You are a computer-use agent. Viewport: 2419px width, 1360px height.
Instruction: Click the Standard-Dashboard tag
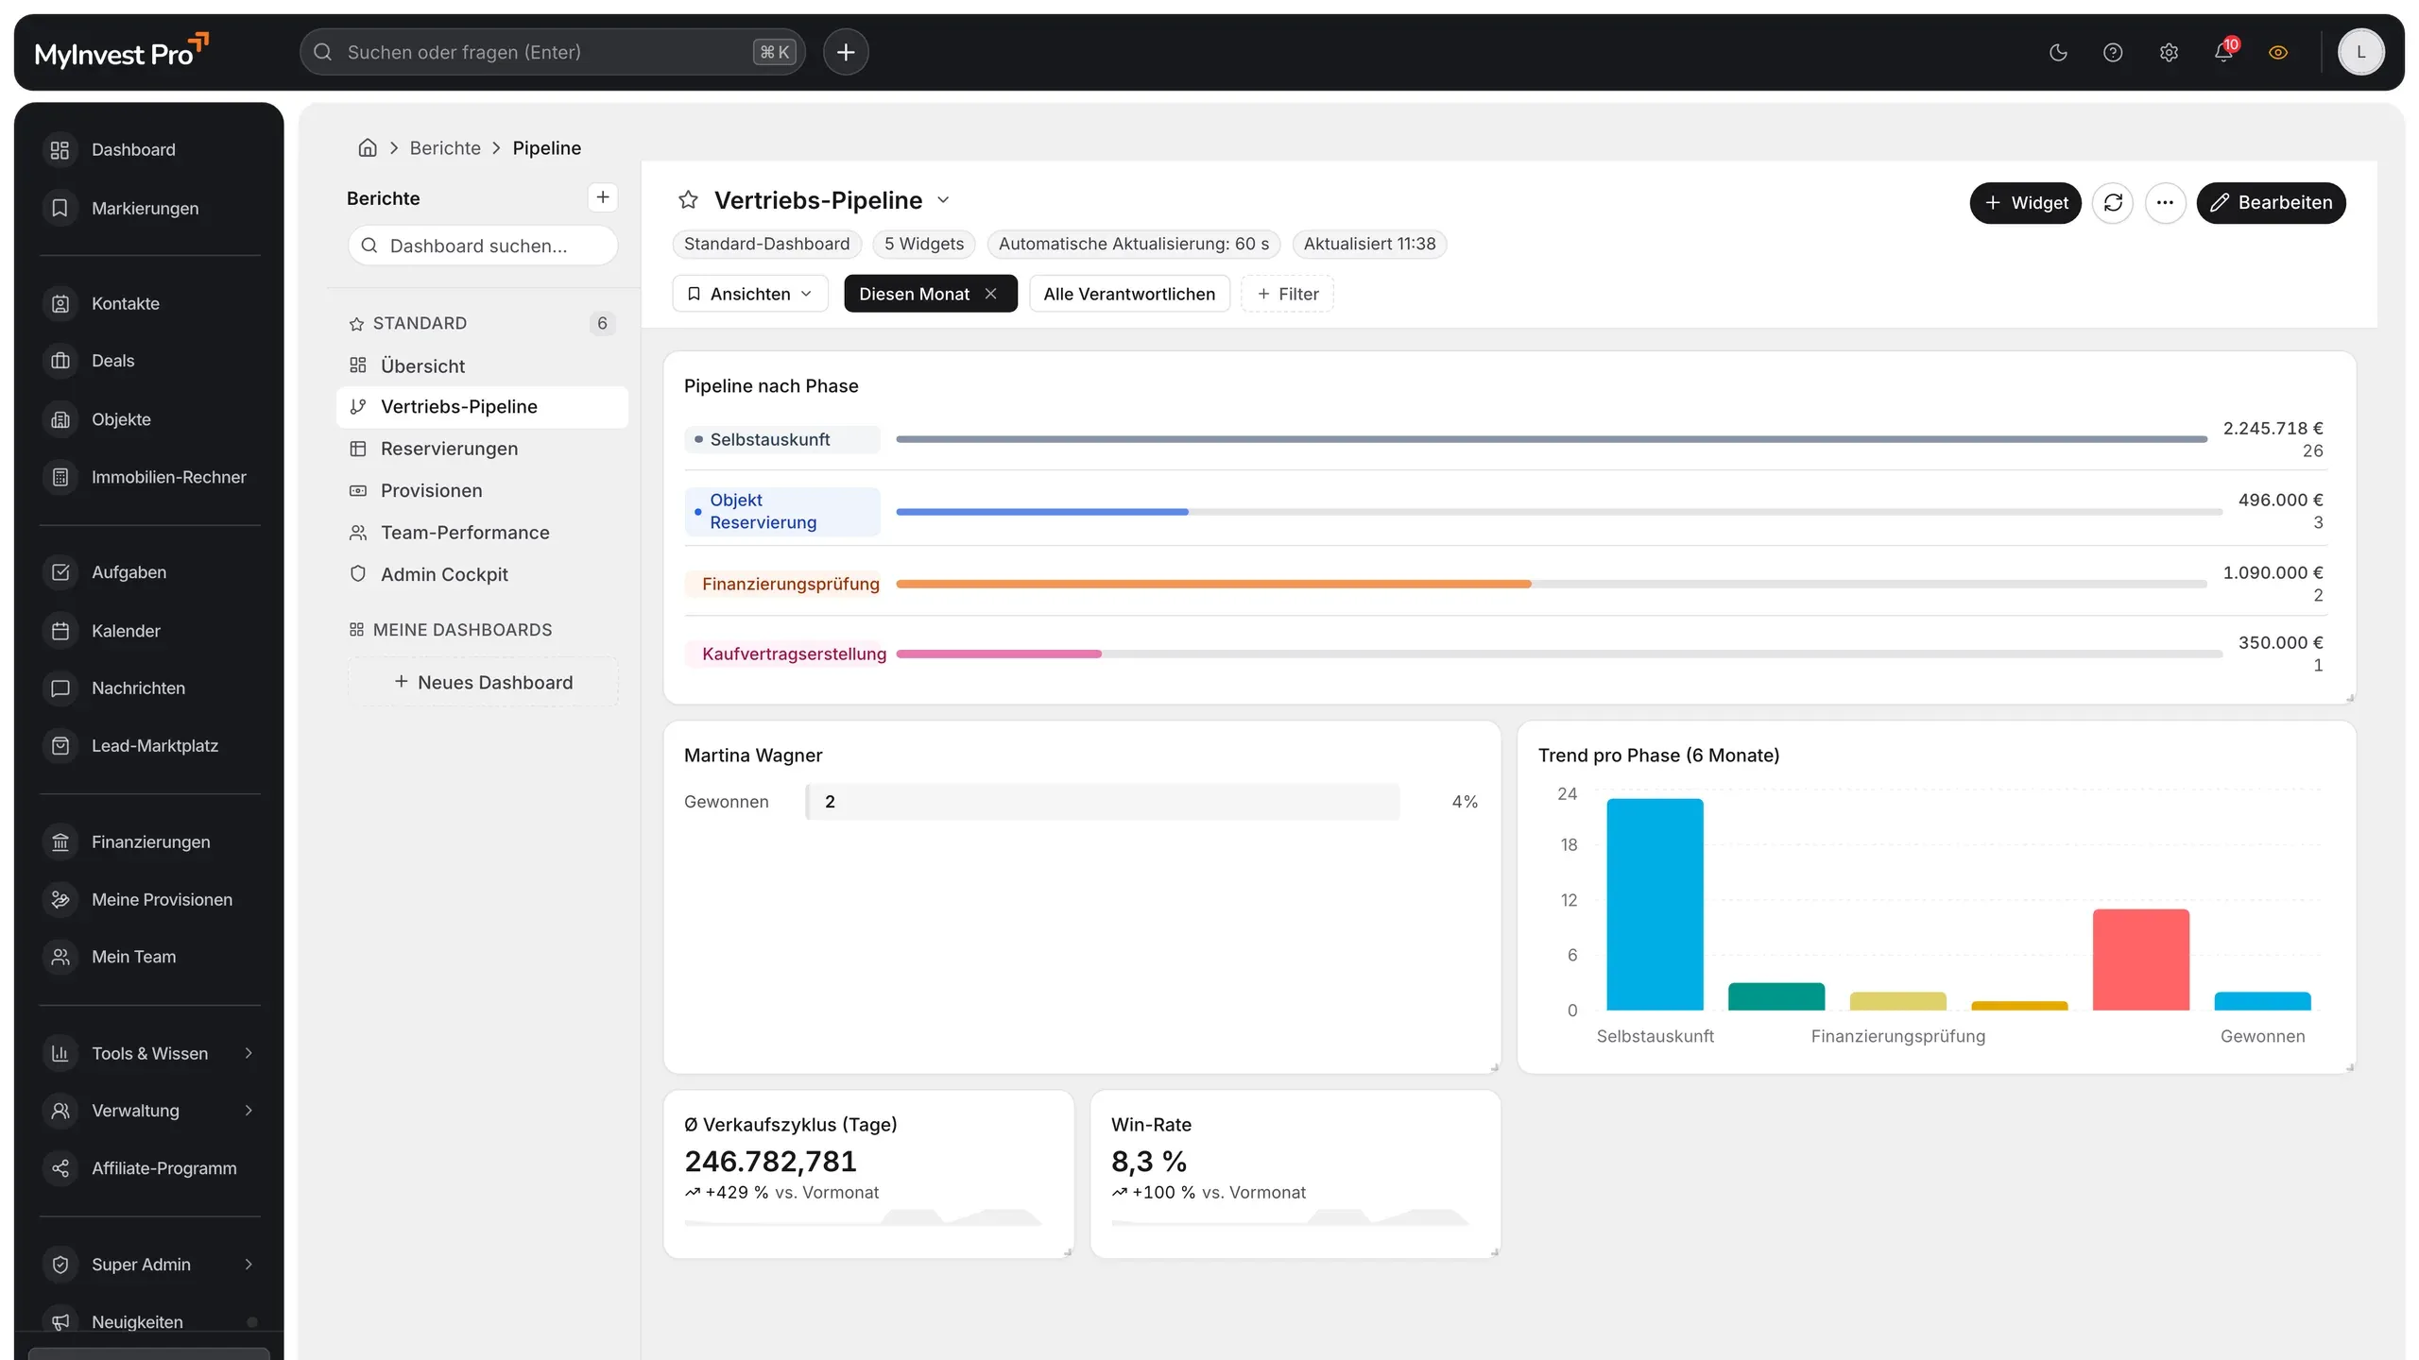pyautogui.click(x=766, y=244)
